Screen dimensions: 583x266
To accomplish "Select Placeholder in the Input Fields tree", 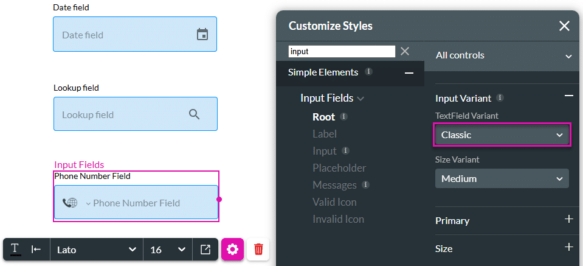I will tap(339, 168).
